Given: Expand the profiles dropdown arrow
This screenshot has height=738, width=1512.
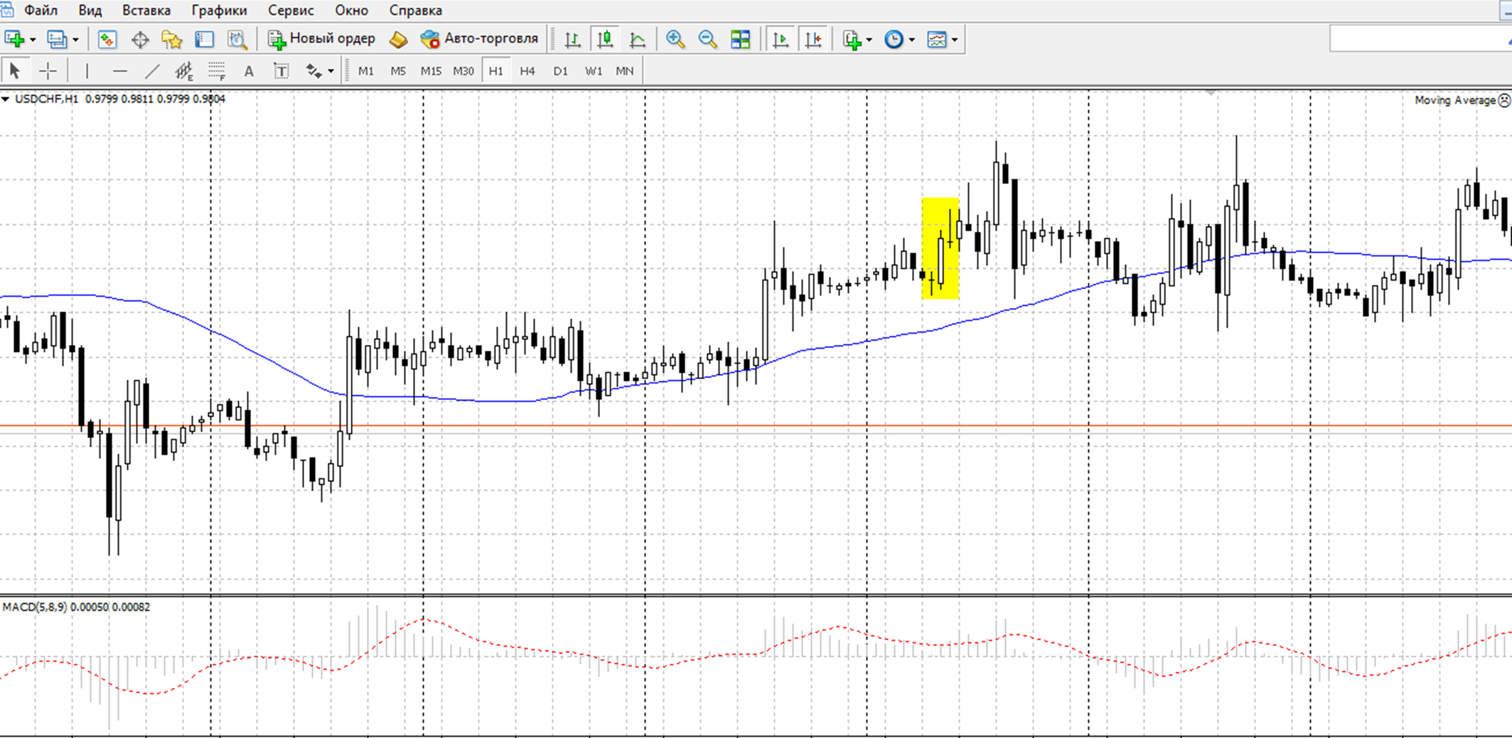Looking at the screenshot, I should 76,40.
